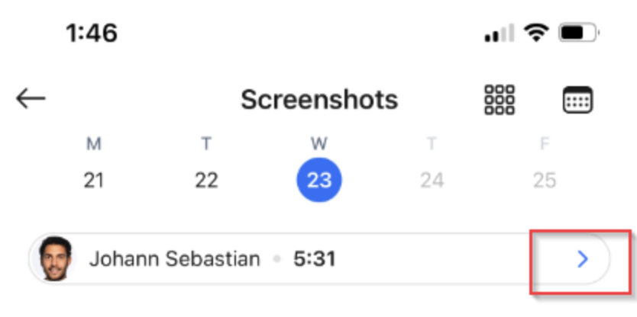Select Wednesday the 23rd highlighted date
Screen dimensions: 637x317
319,181
